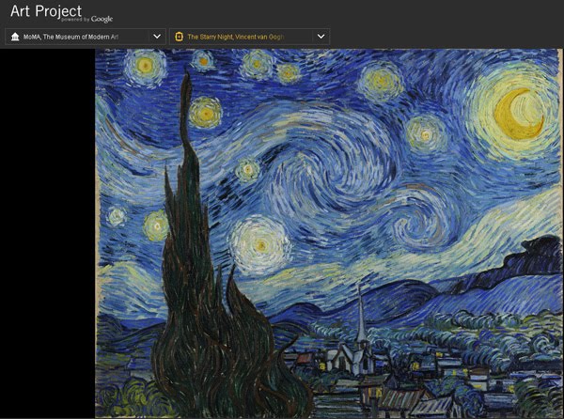This screenshot has height=419, width=564.
Task: Click the museum building icon
Action: [15, 37]
